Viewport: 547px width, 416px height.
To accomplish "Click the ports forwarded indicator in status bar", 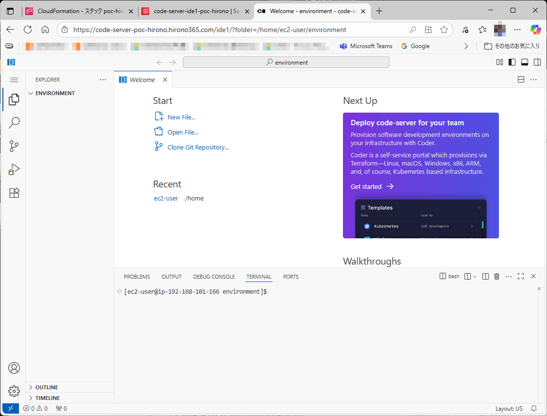I will tap(61, 408).
